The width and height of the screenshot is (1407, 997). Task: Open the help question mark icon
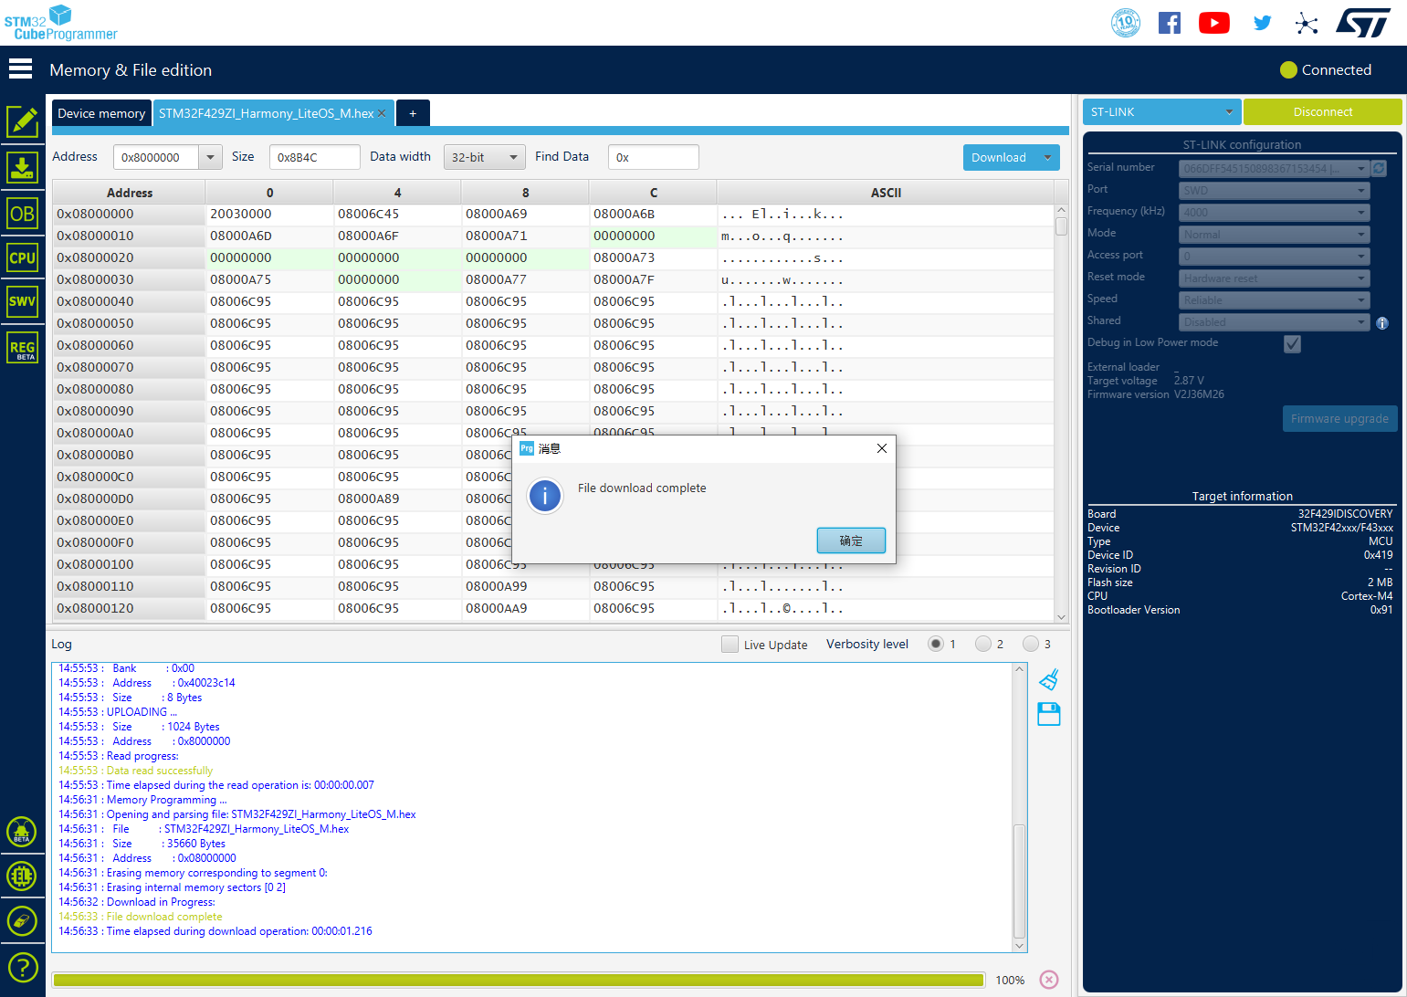22,967
